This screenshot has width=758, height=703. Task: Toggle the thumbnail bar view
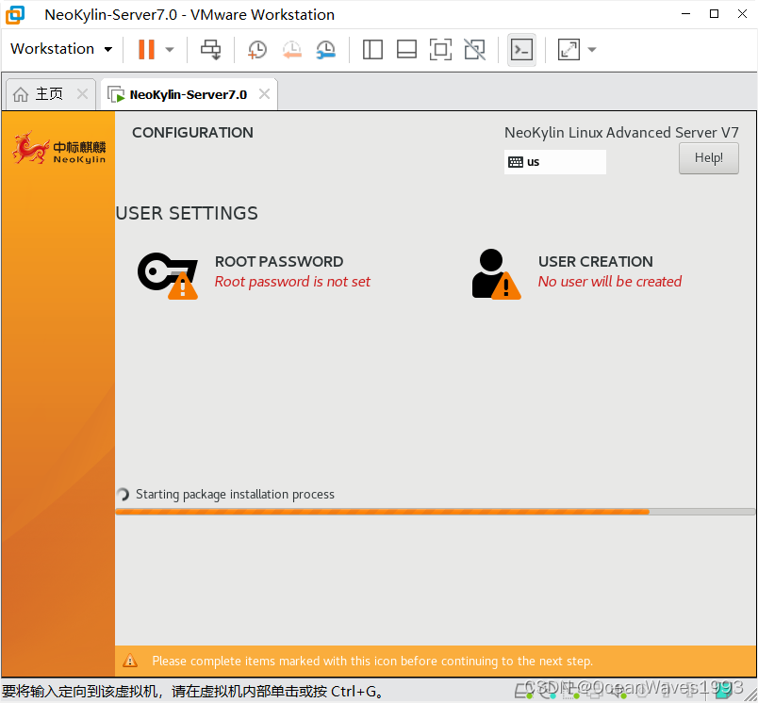tap(406, 49)
